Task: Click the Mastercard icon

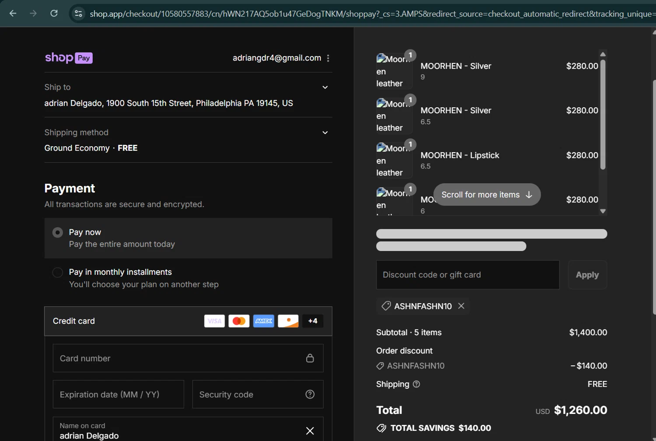Action: 239,321
